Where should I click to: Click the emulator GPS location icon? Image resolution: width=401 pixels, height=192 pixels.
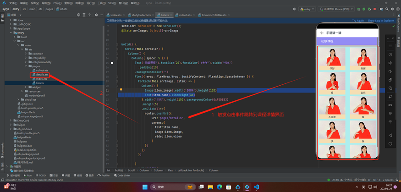[390, 114]
